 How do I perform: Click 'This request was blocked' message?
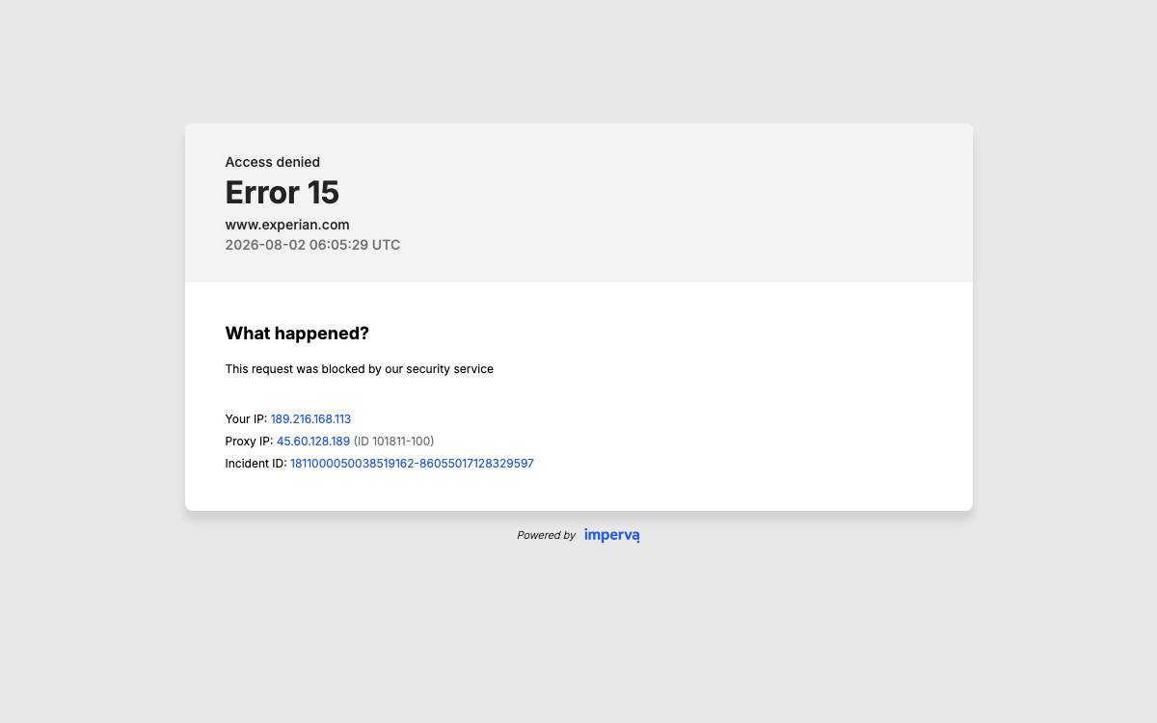pyautogui.click(x=360, y=369)
